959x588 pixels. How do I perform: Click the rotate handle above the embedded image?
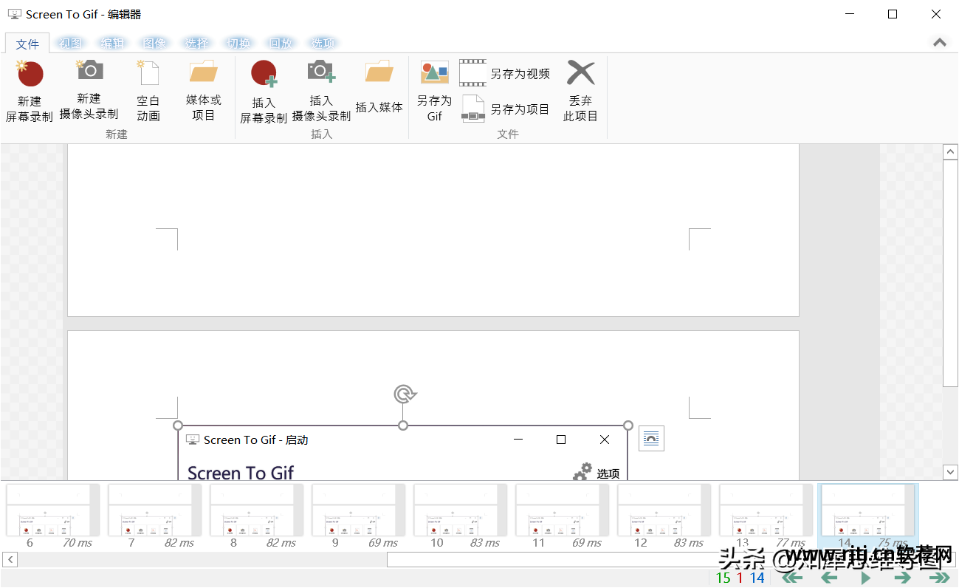point(404,394)
